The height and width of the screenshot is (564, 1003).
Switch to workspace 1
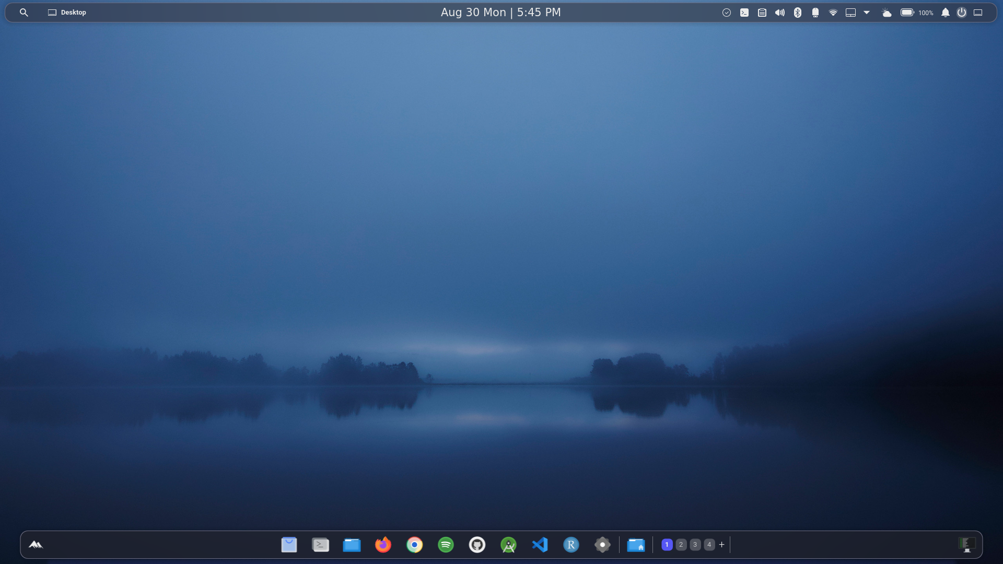[x=667, y=545]
